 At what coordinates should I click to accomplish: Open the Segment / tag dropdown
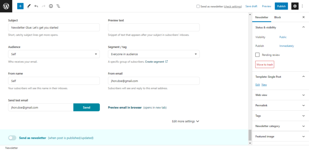coord(154,54)
